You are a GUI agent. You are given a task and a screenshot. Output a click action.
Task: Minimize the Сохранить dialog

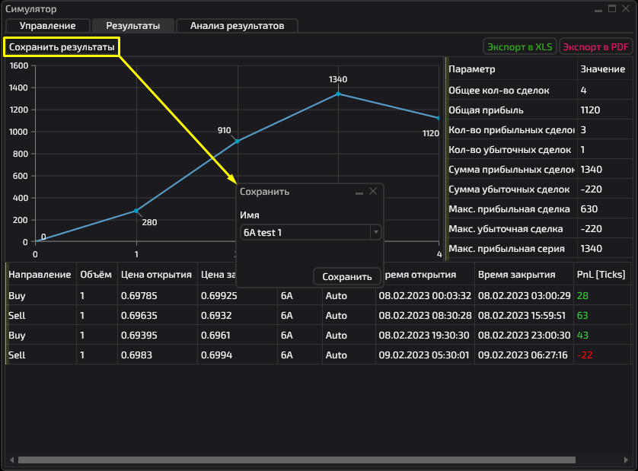click(x=359, y=192)
